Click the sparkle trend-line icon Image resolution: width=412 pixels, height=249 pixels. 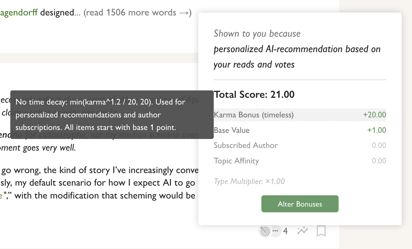click(303, 230)
